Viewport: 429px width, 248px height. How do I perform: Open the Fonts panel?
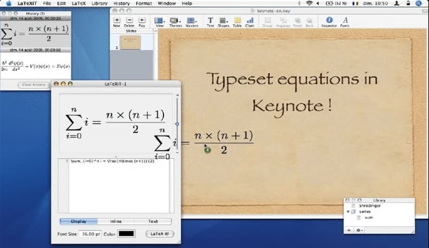345,20
